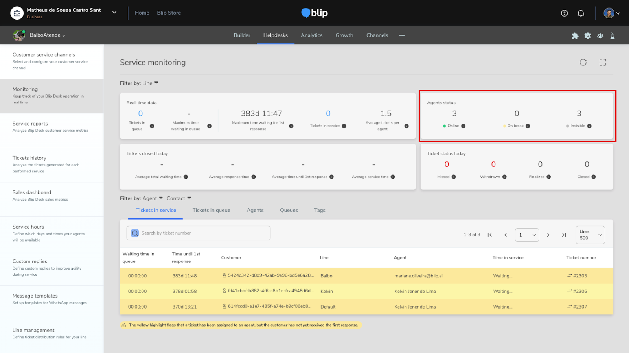
Task: Open the Lines 500 per-page dropdown
Action: point(590,235)
